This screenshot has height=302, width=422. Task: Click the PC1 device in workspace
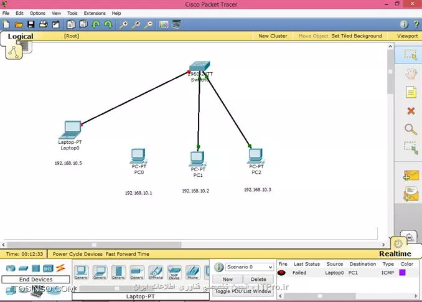pos(197,159)
